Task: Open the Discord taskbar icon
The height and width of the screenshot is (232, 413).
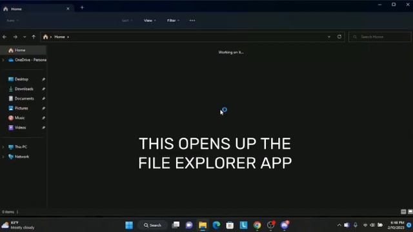Action: pyautogui.click(x=285, y=225)
